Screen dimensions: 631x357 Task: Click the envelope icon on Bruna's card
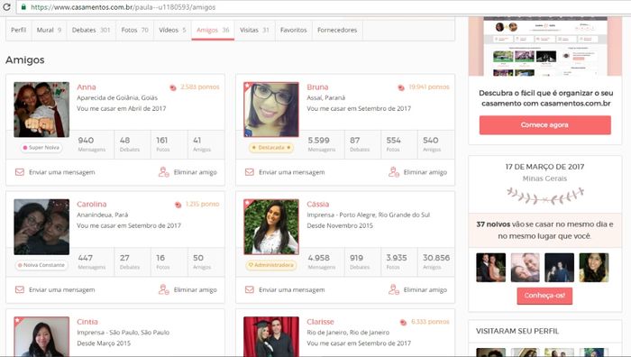(250, 172)
